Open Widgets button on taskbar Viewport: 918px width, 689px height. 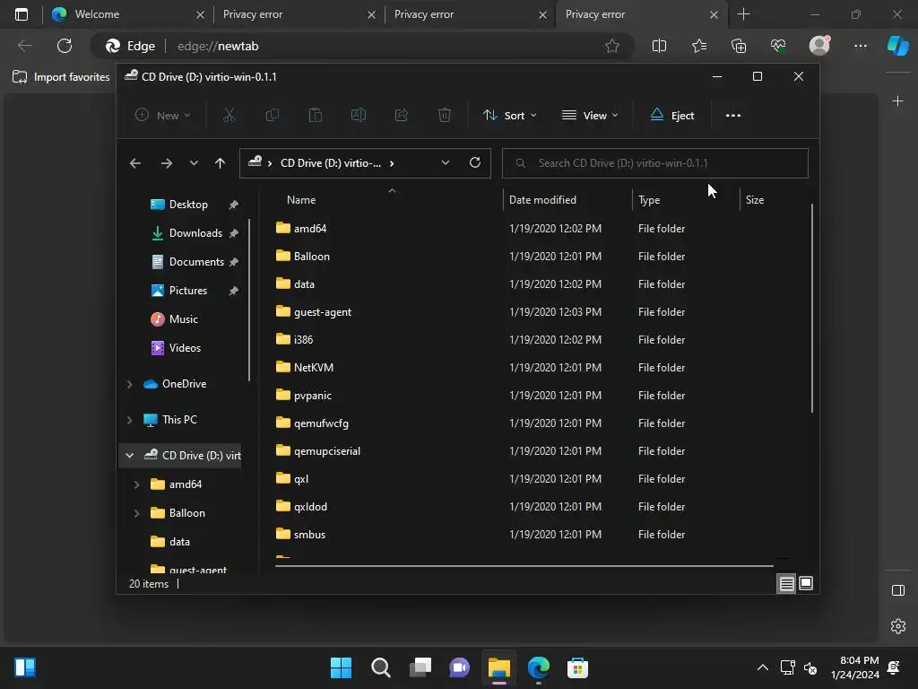click(25, 667)
